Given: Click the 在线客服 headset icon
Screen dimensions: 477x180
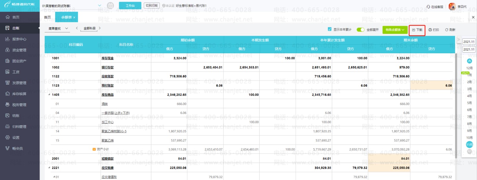Looking at the screenshot, I should [428, 6].
